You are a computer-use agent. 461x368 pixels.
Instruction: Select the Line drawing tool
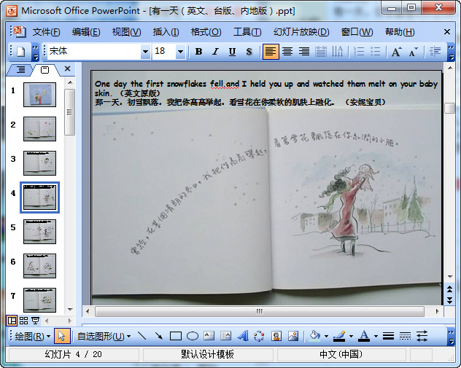142,336
